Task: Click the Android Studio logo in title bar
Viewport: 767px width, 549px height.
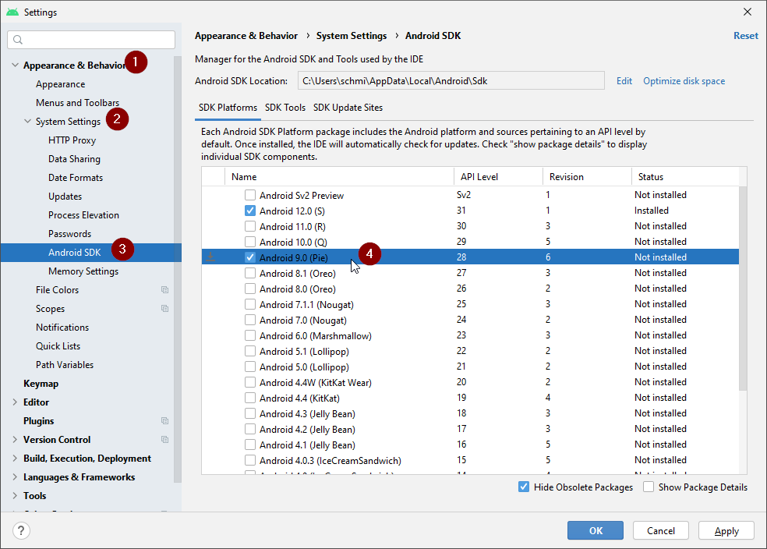Action: [12, 12]
